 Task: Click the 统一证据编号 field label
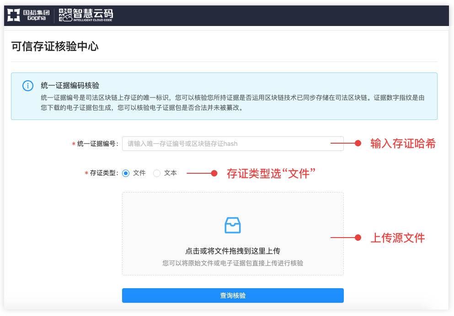[x=97, y=144]
